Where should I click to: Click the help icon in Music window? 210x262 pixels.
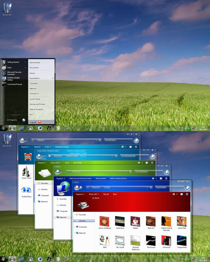coord(187,194)
